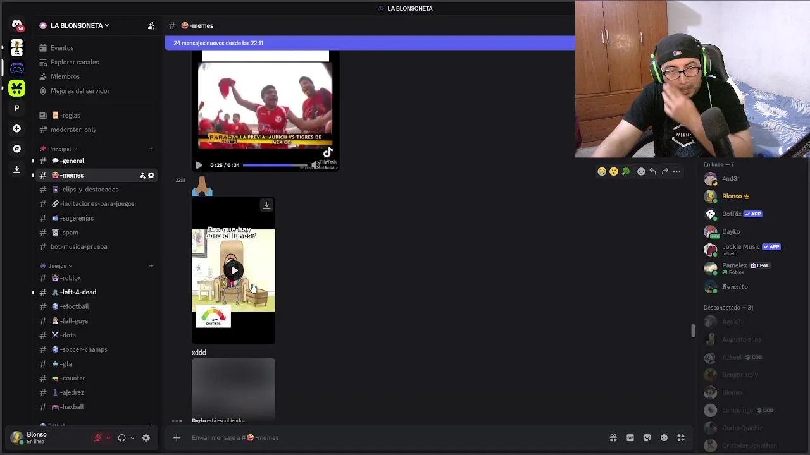The image size is (810, 455).
Task: Open more message options three dots
Action: (676, 171)
